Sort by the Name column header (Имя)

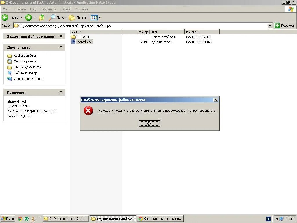coord(96,32)
